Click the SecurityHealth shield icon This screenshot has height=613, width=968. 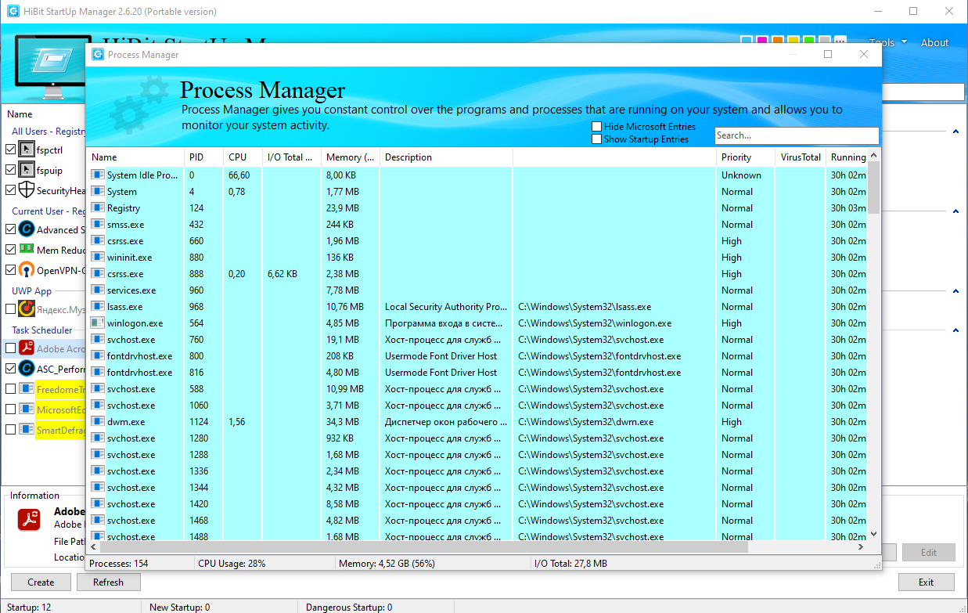coord(27,190)
